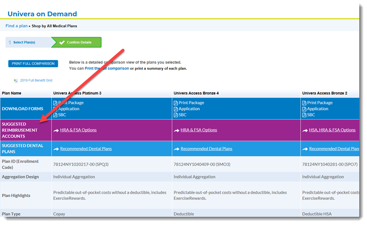
Task: Download Platinum 3 Print Package
Action: [x=71, y=103]
